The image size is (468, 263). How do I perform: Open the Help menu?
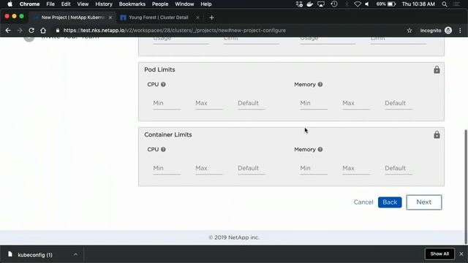pos(206,4)
